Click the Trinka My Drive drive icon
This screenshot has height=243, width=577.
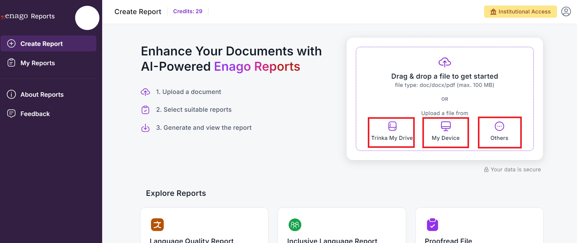392,126
